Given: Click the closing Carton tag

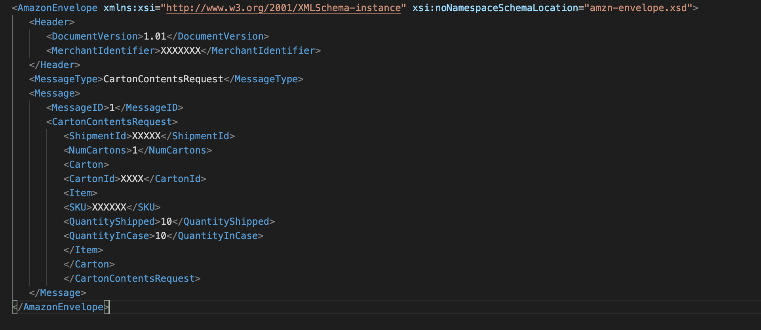Looking at the screenshot, I should pos(89,264).
